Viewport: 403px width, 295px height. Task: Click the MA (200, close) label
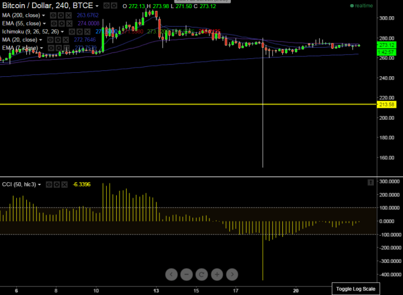[21, 15]
